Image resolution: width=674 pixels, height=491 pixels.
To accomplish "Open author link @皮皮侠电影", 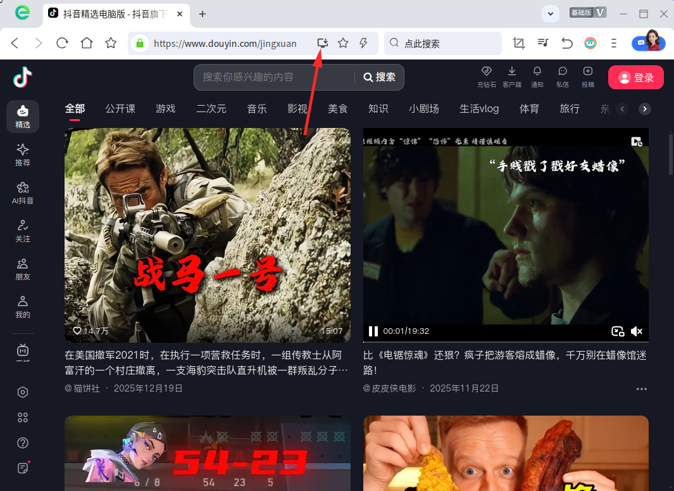I will pyautogui.click(x=389, y=388).
